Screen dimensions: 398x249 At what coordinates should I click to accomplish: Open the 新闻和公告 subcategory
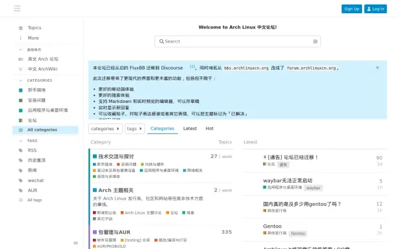tap(105, 213)
